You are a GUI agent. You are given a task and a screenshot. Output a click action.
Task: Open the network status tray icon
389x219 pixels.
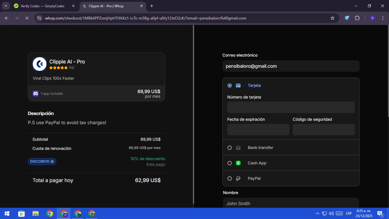pyautogui.click(x=324, y=214)
